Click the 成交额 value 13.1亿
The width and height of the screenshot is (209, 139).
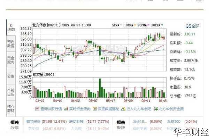(x=189, y=69)
